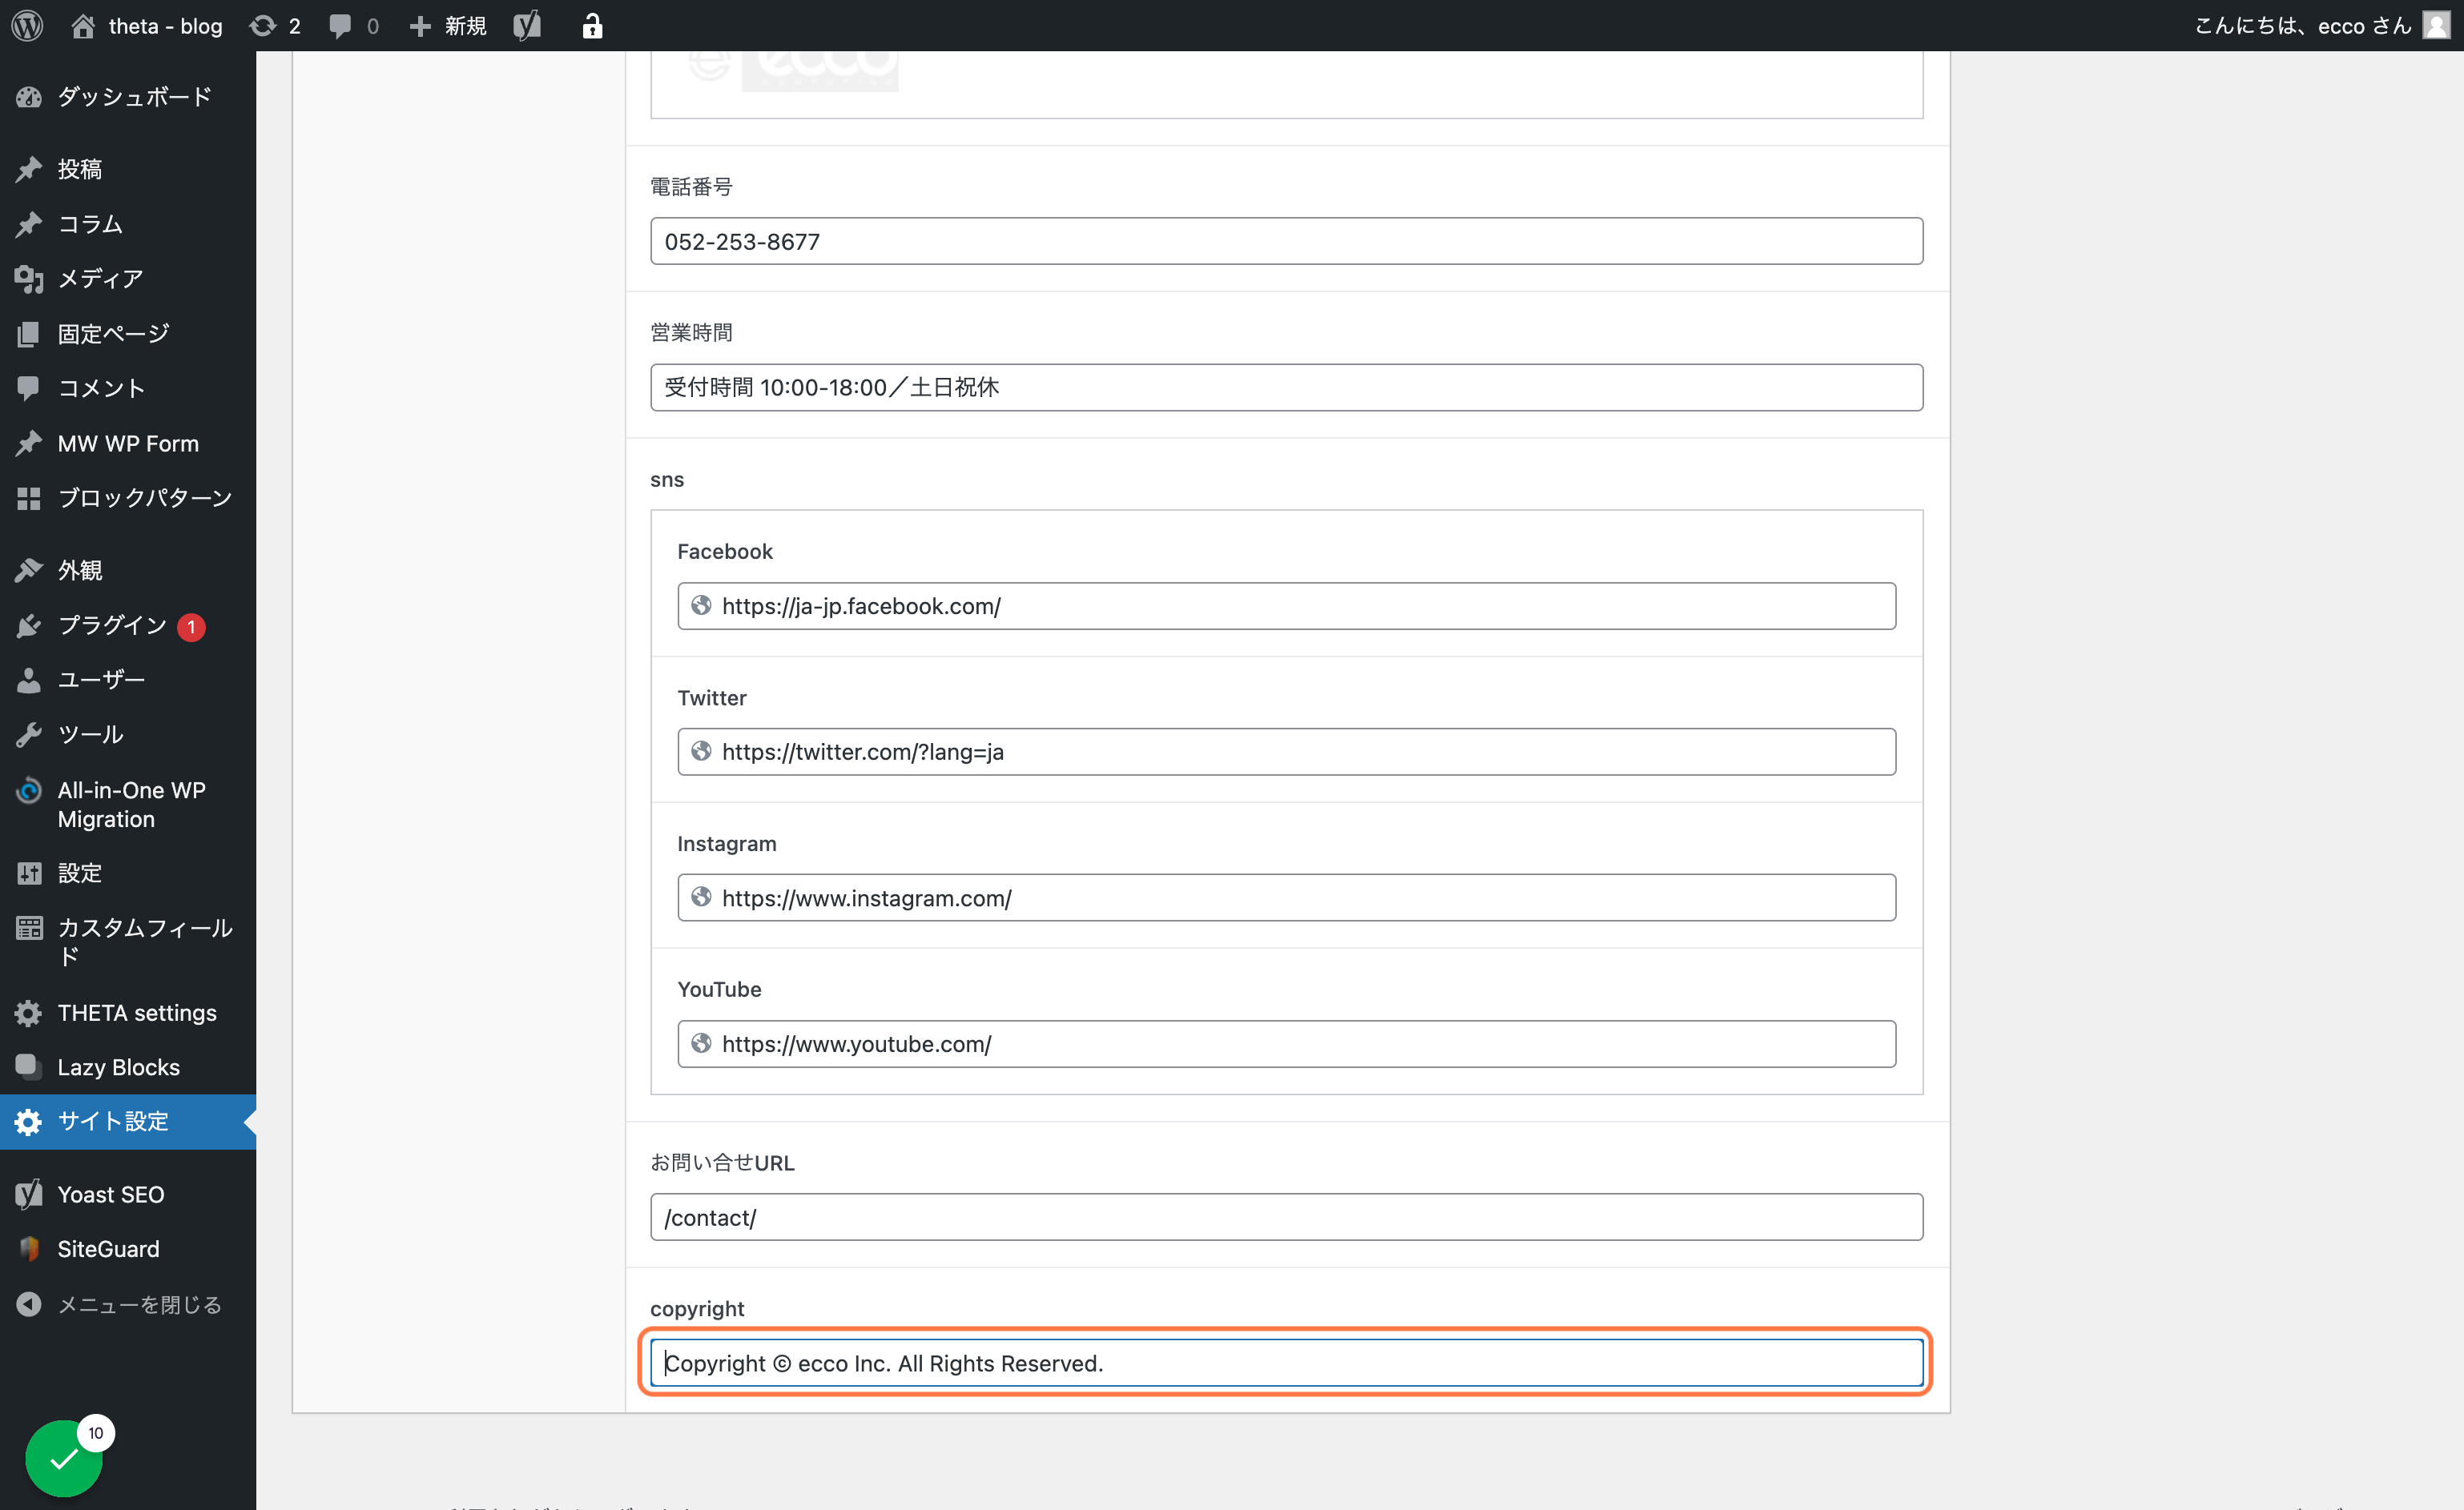The image size is (2464, 1510).
Task: Click the Twitter URL field
Action: [x=1286, y=752]
